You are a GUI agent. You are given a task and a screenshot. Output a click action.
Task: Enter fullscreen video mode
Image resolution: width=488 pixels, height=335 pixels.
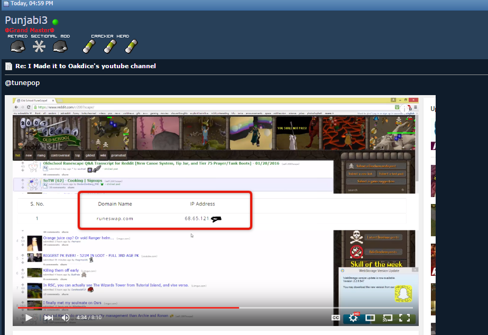point(404,318)
